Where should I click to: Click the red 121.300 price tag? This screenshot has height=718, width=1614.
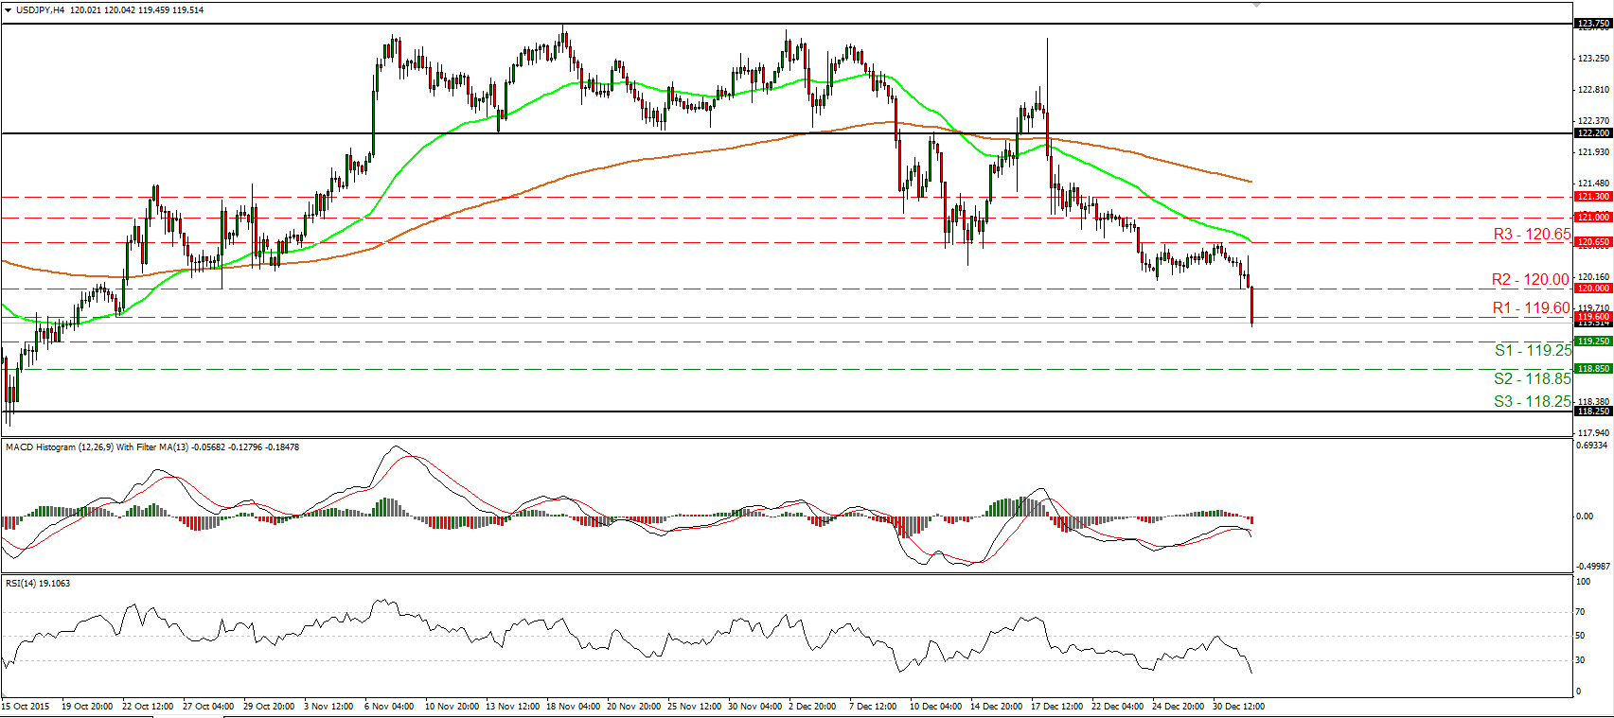(x=1592, y=197)
